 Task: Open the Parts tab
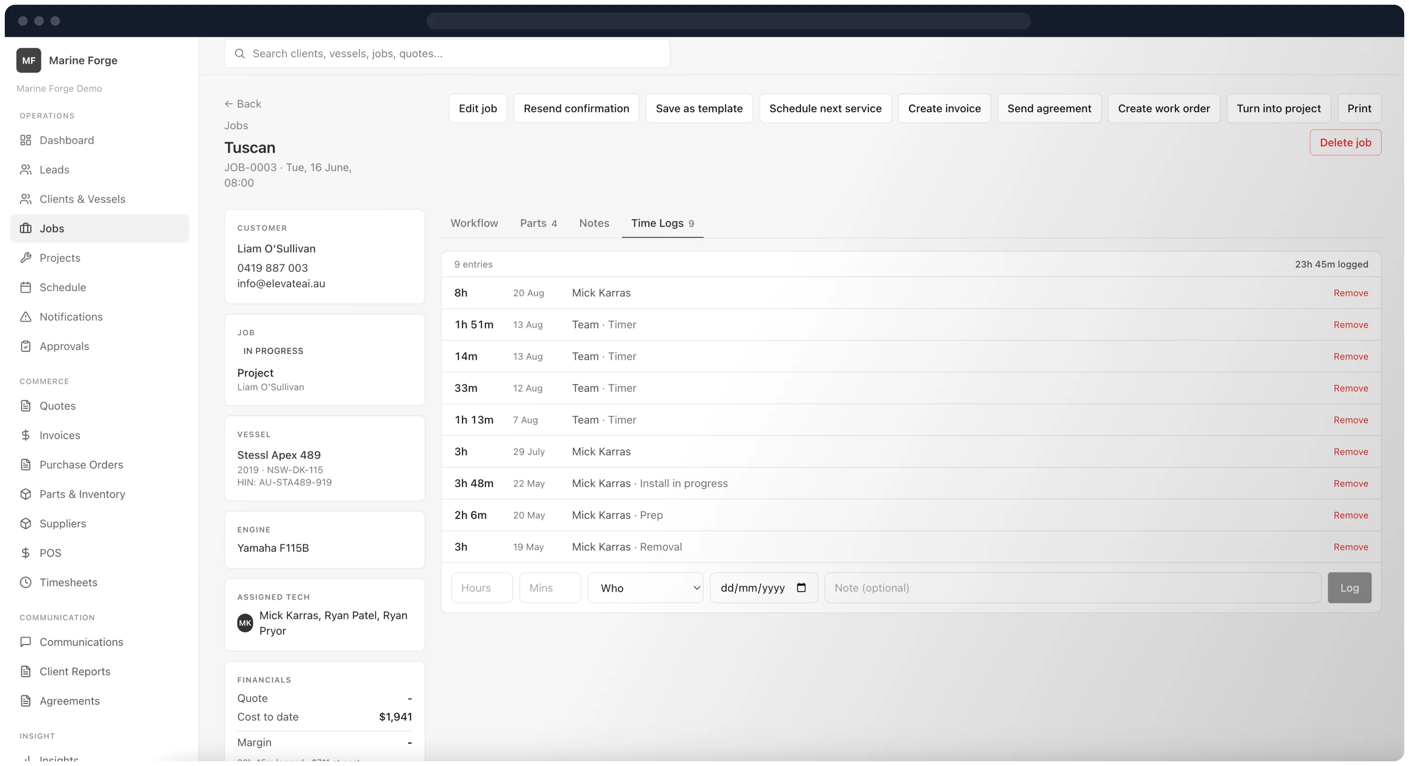[x=538, y=223]
